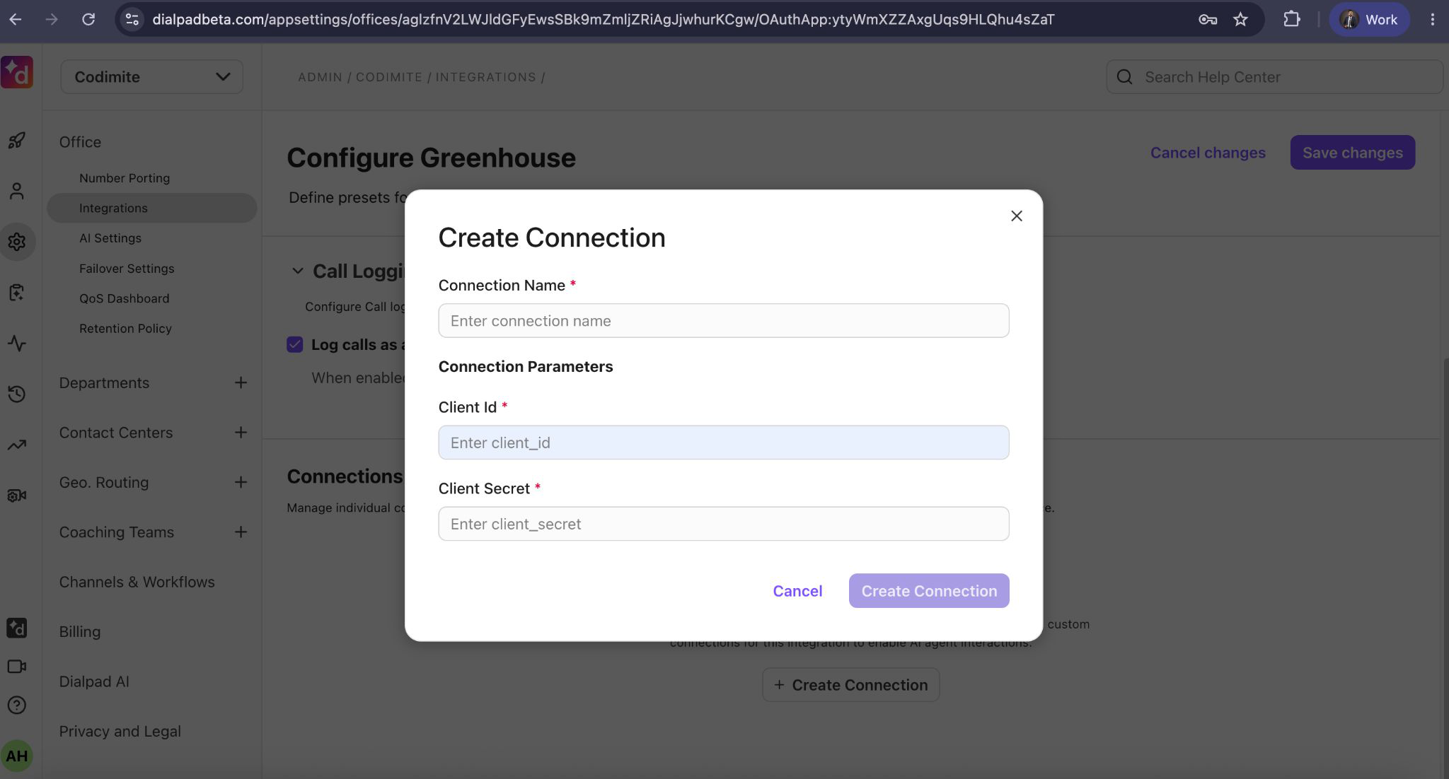The image size is (1449, 779).
Task: Click the purple Create Connection button
Action: pyautogui.click(x=929, y=590)
